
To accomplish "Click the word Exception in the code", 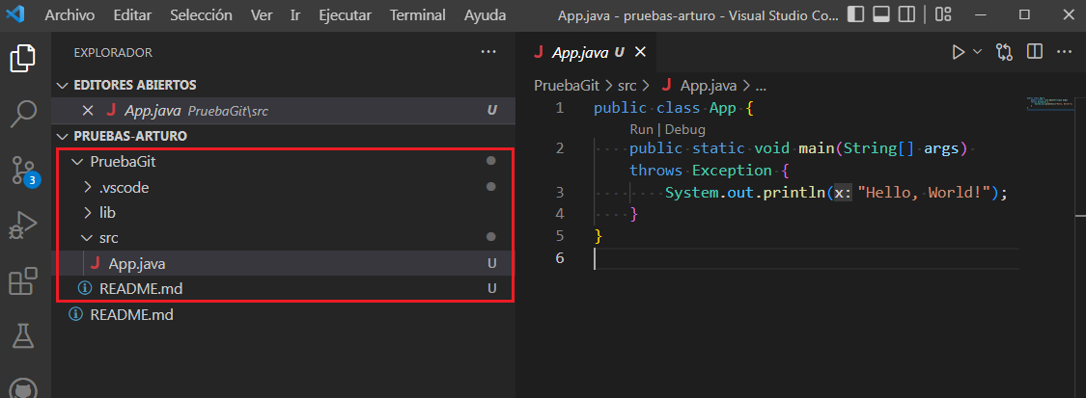I will tap(732, 170).
